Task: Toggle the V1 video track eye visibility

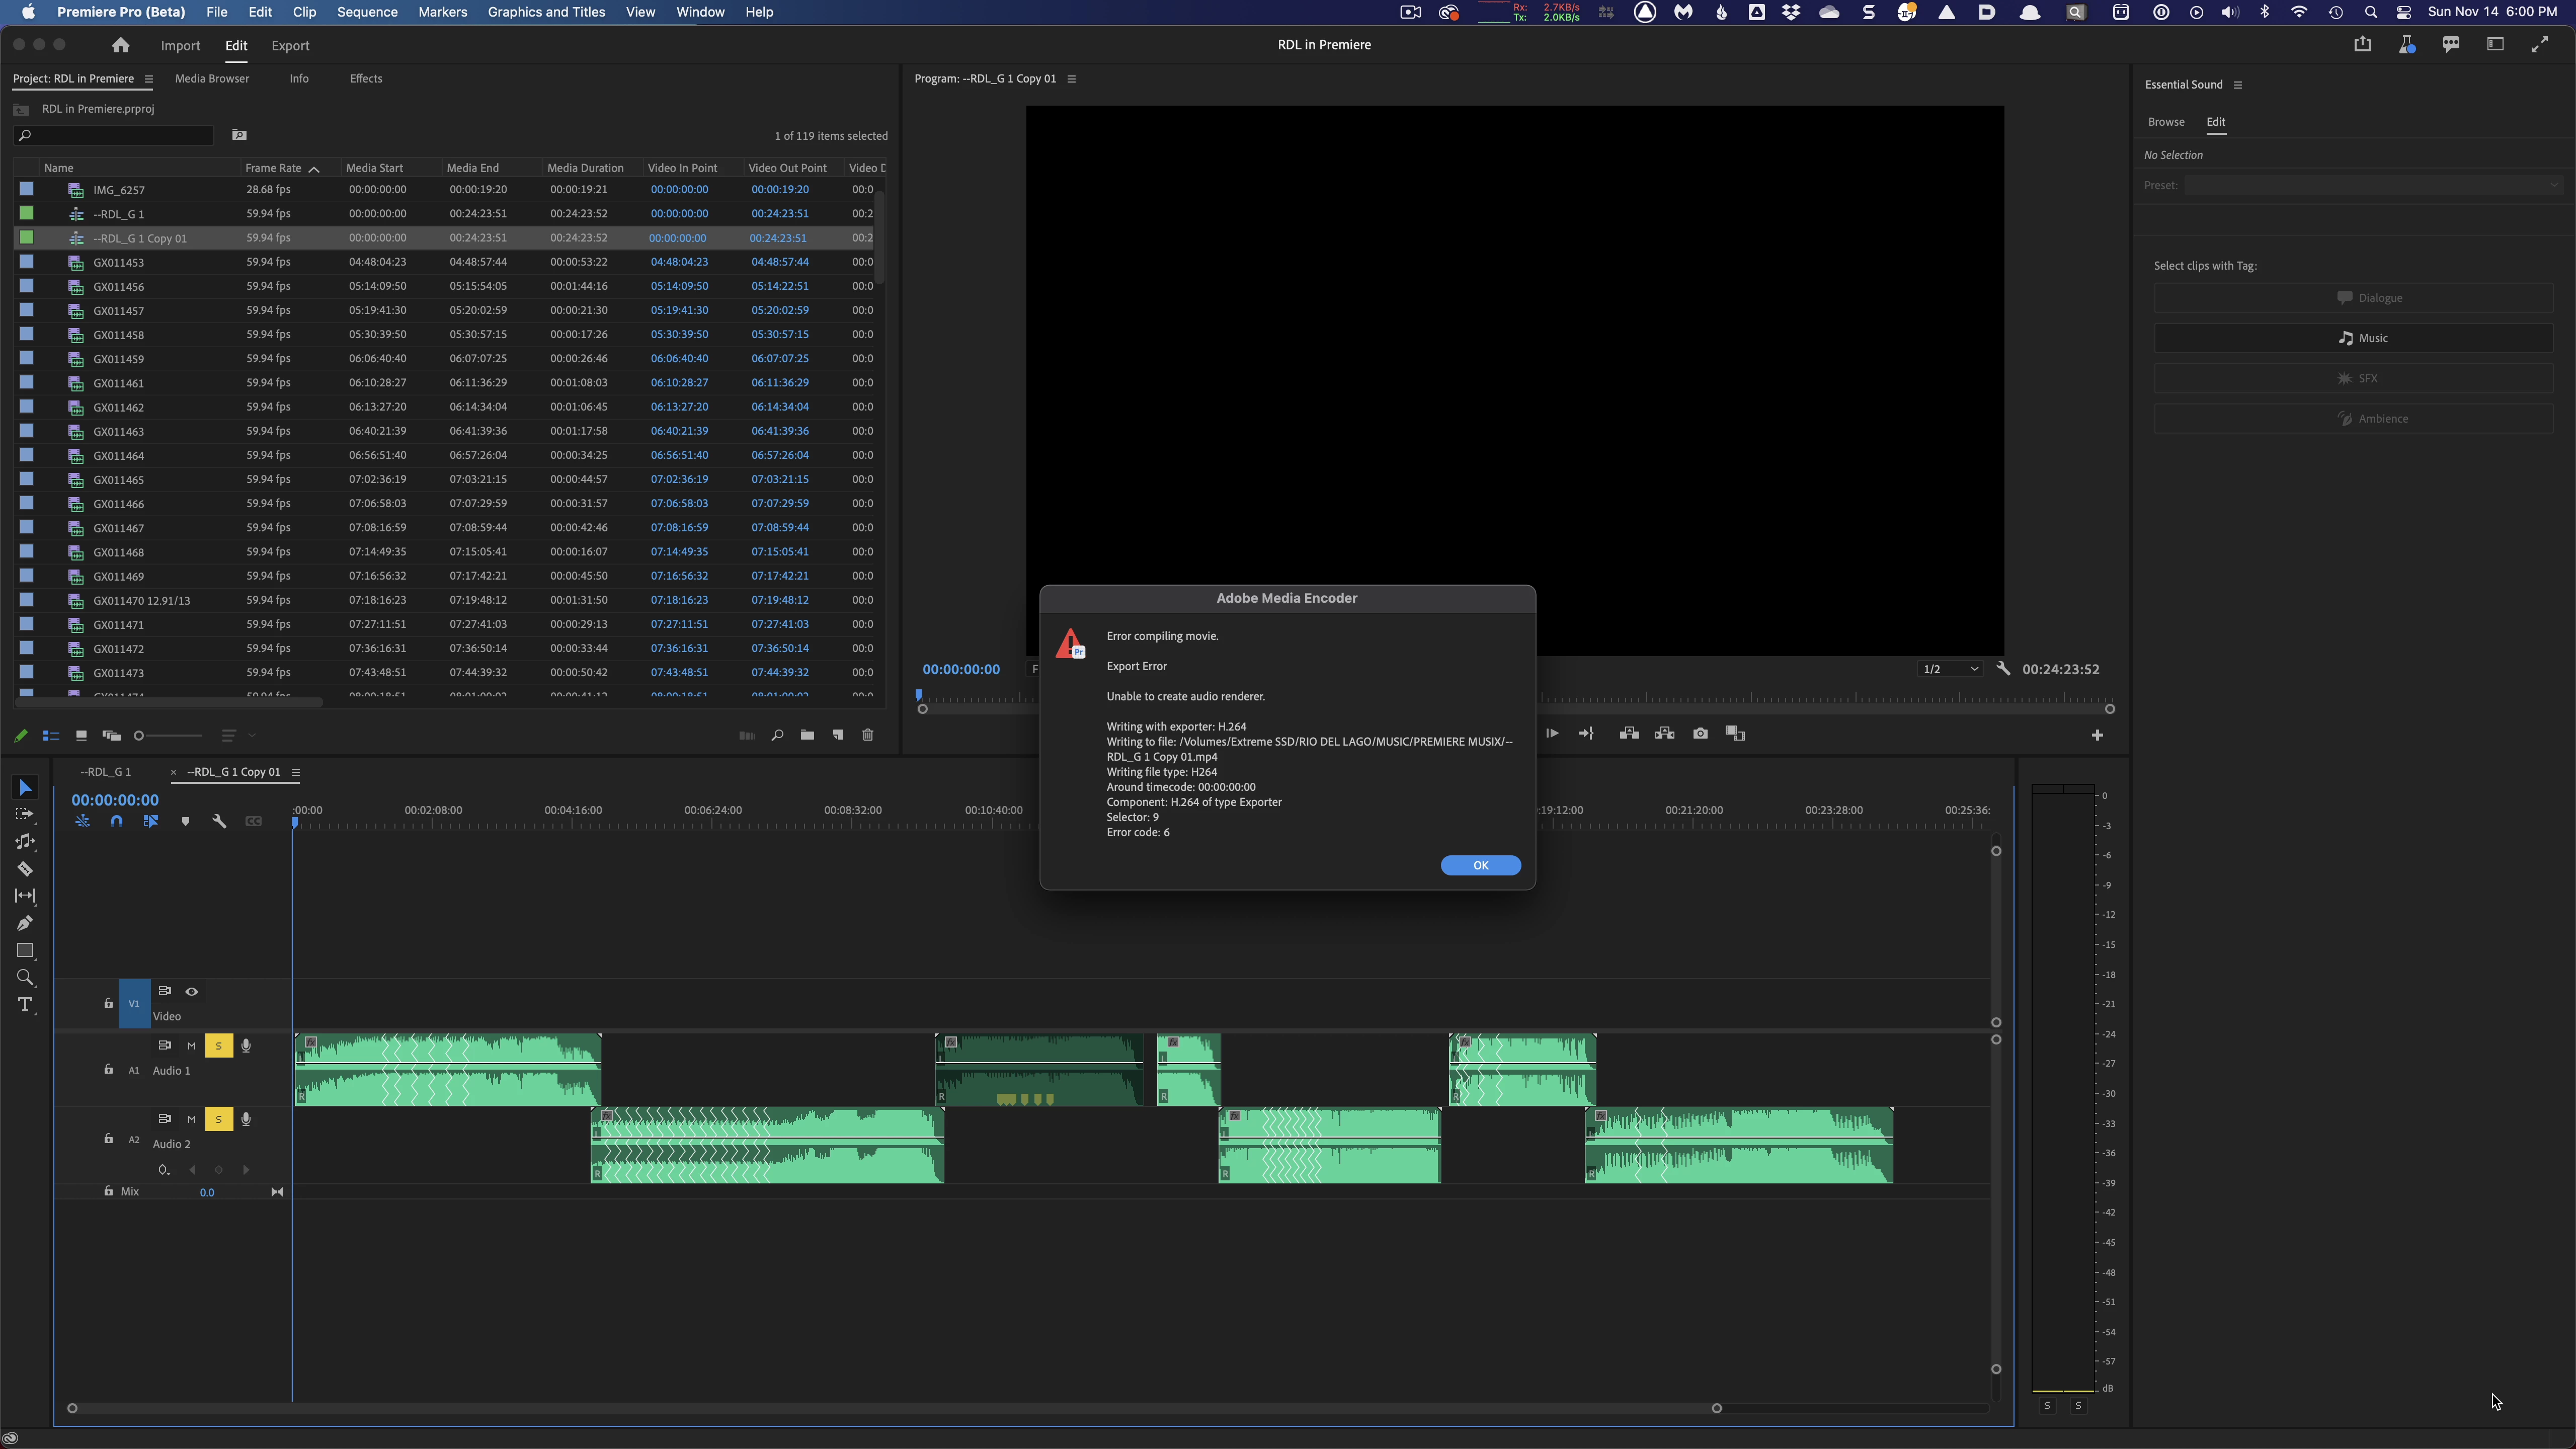Action: tap(192, 992)
